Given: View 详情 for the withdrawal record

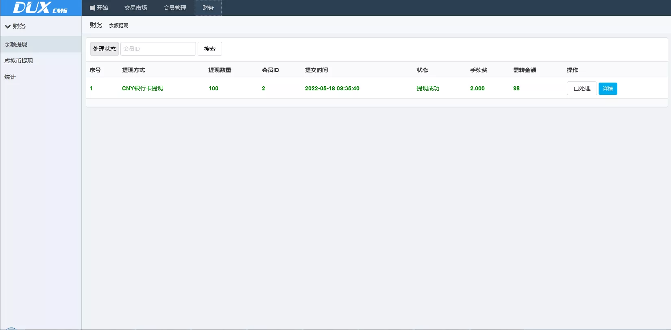Looking at the screenshot, I should tap(608, 89).
